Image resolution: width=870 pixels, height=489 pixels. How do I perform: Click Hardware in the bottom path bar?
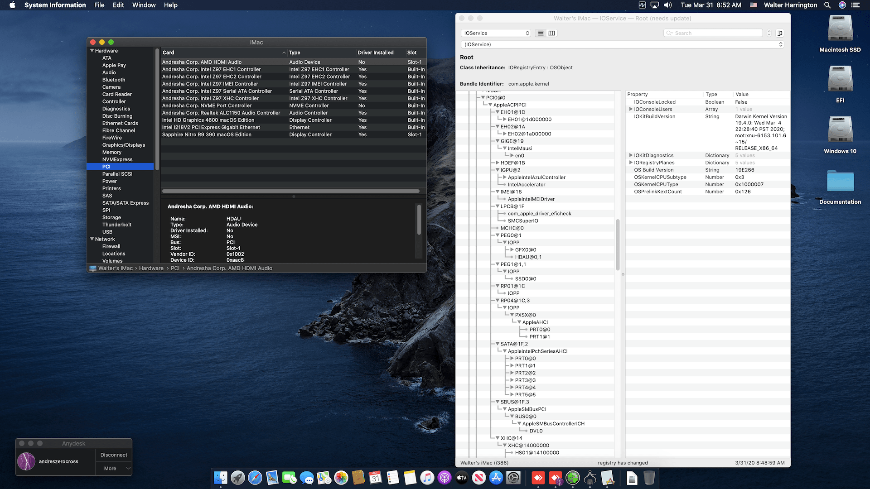tap(151, 268)
